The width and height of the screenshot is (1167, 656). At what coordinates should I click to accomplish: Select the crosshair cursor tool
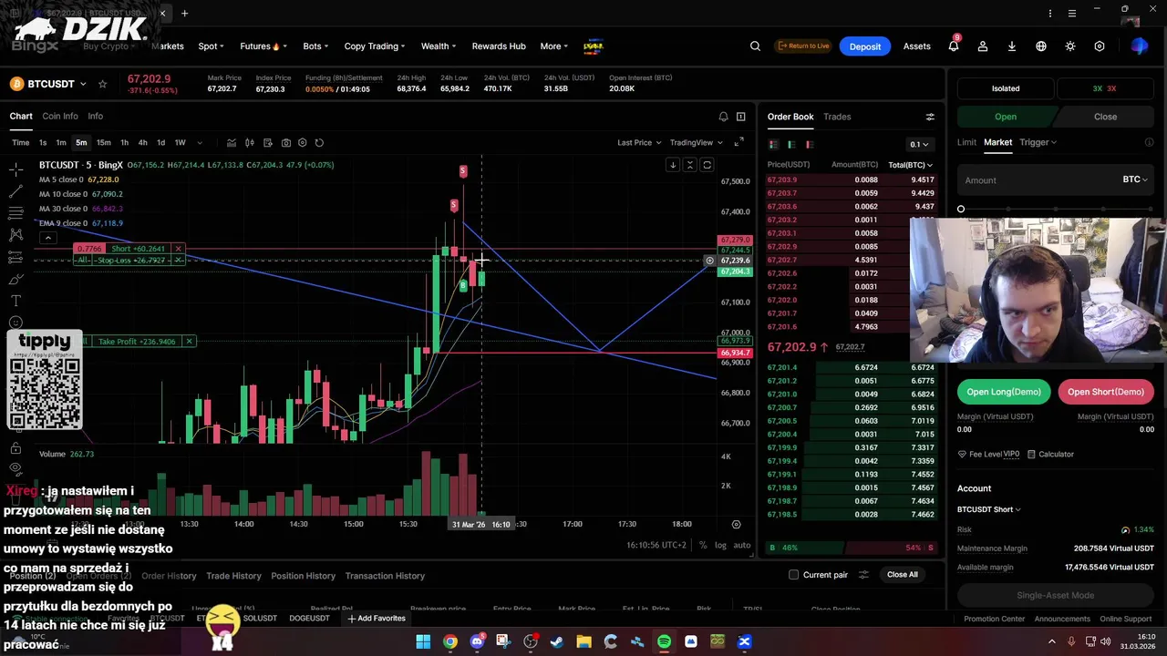pyautogui.click(x=15, y=169)
